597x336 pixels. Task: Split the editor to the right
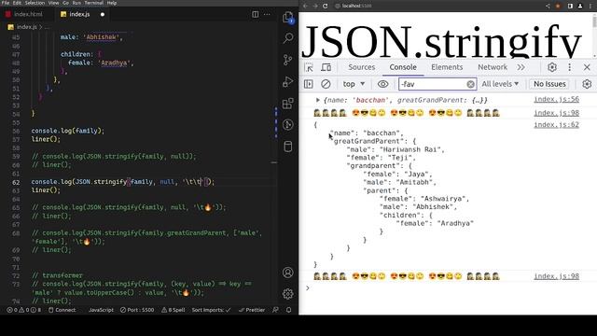click(x=255, y=15)
